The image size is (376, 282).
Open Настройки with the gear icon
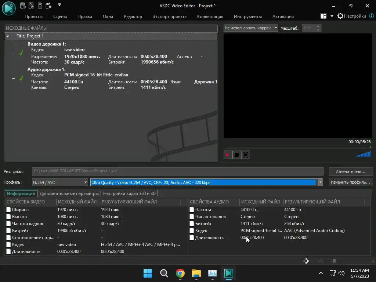coord(352,16)
